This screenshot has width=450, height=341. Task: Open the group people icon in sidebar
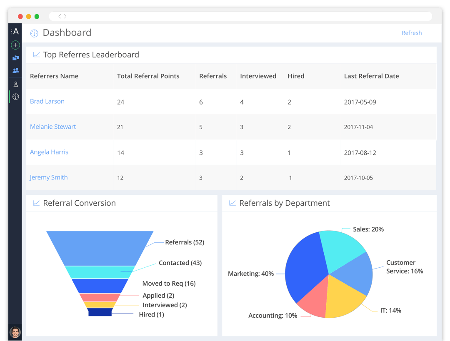click(x=15, y=71)
